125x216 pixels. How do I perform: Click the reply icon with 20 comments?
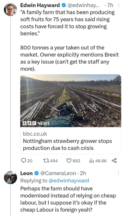27,161
